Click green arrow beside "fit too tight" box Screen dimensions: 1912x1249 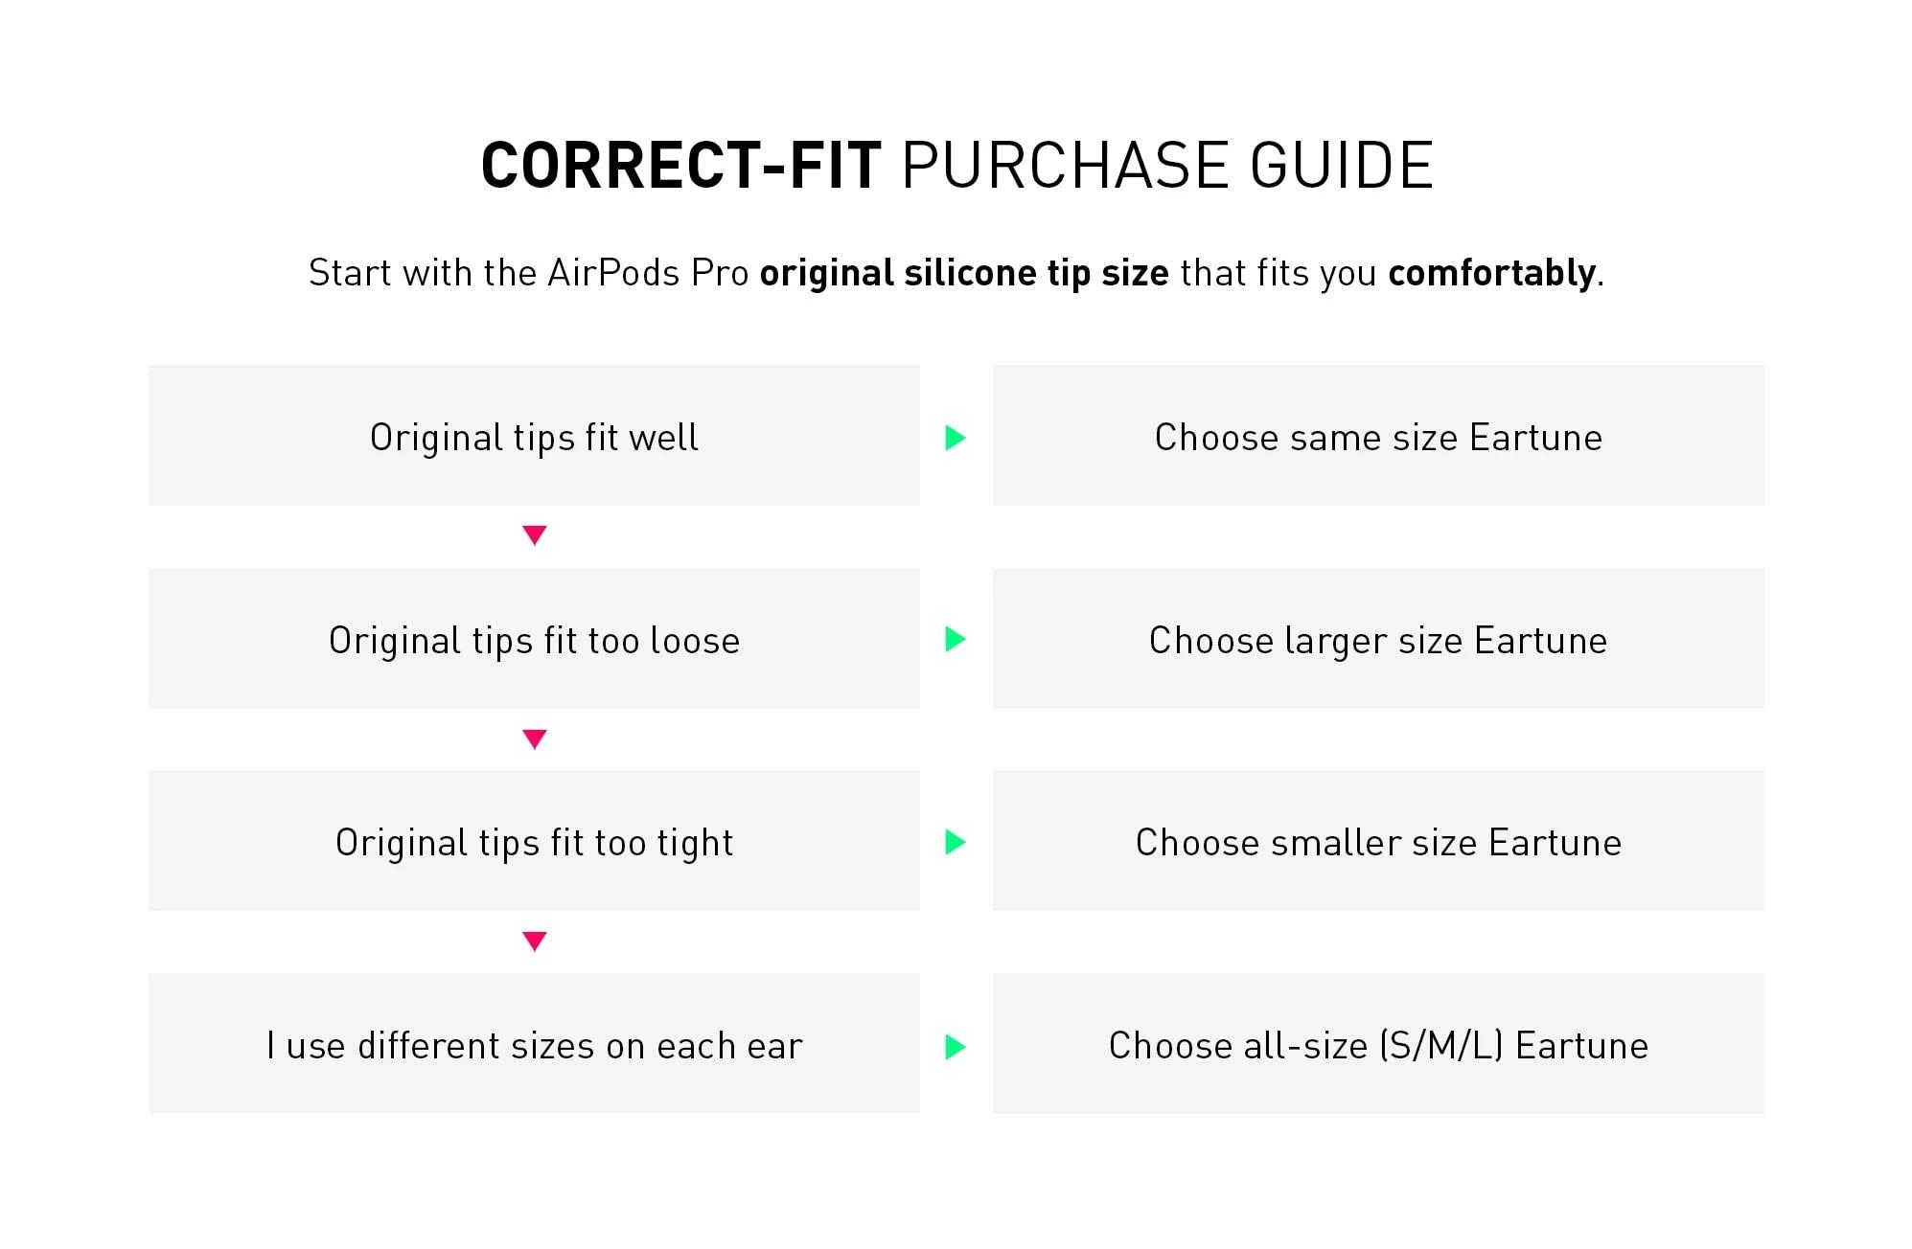(x=955, y=842)
